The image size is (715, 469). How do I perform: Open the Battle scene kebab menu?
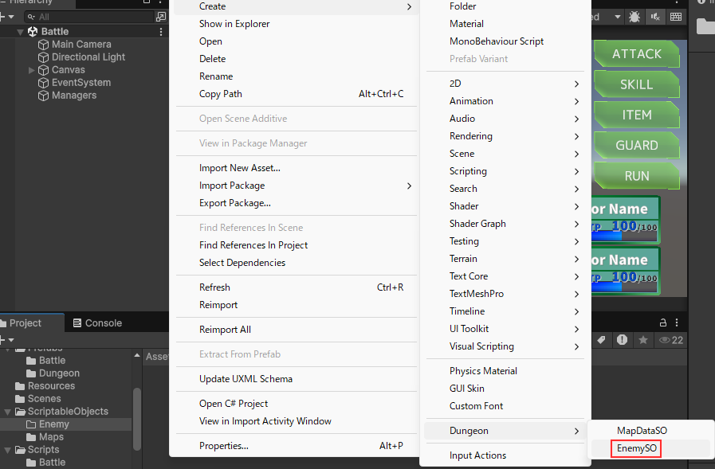162,32
